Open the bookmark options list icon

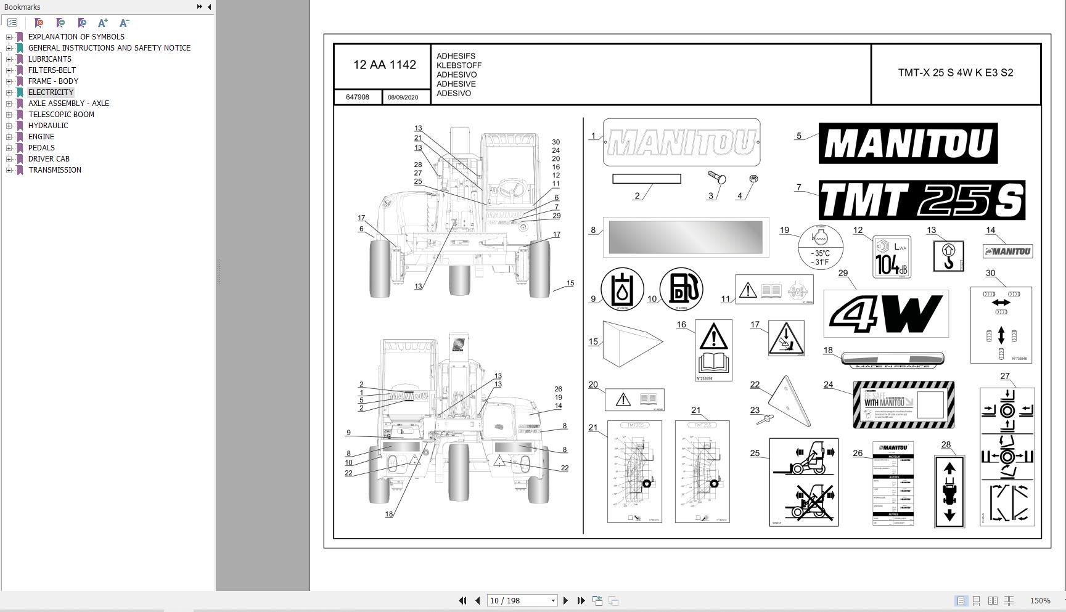pos(12,23)
